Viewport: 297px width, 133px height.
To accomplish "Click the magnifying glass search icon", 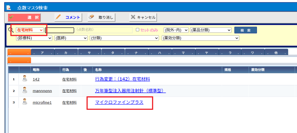I will click(x=11, y=30).
